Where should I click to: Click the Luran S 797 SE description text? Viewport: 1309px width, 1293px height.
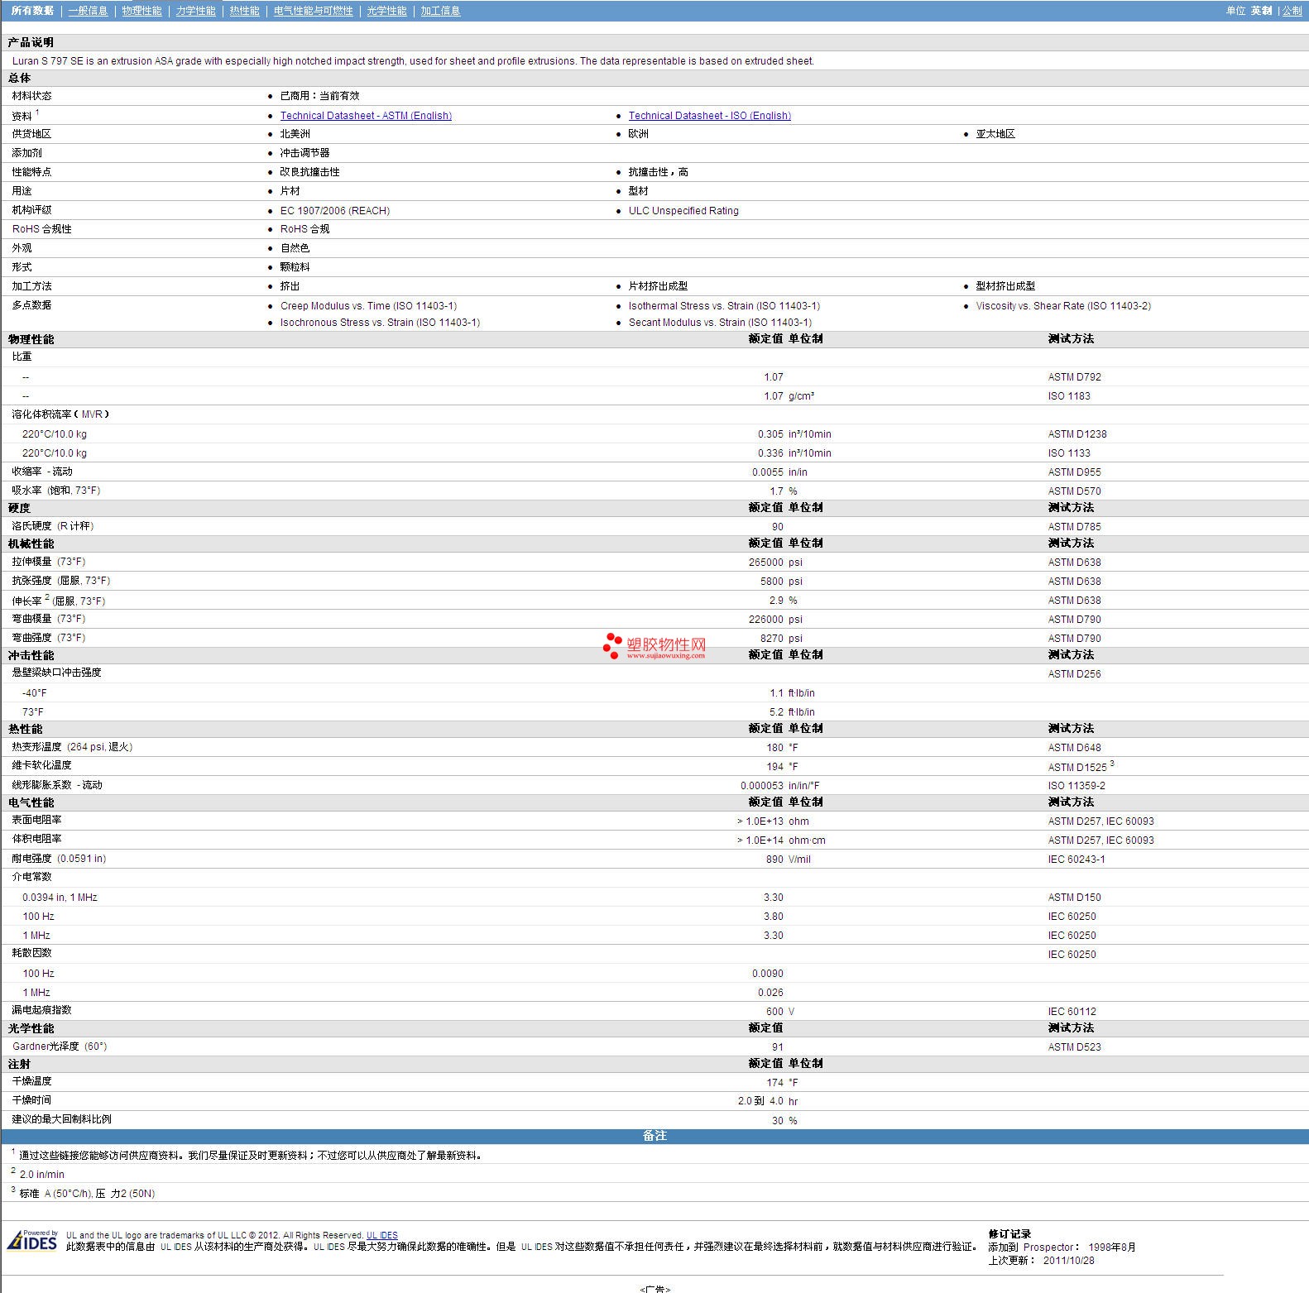[x=413, y=61]
